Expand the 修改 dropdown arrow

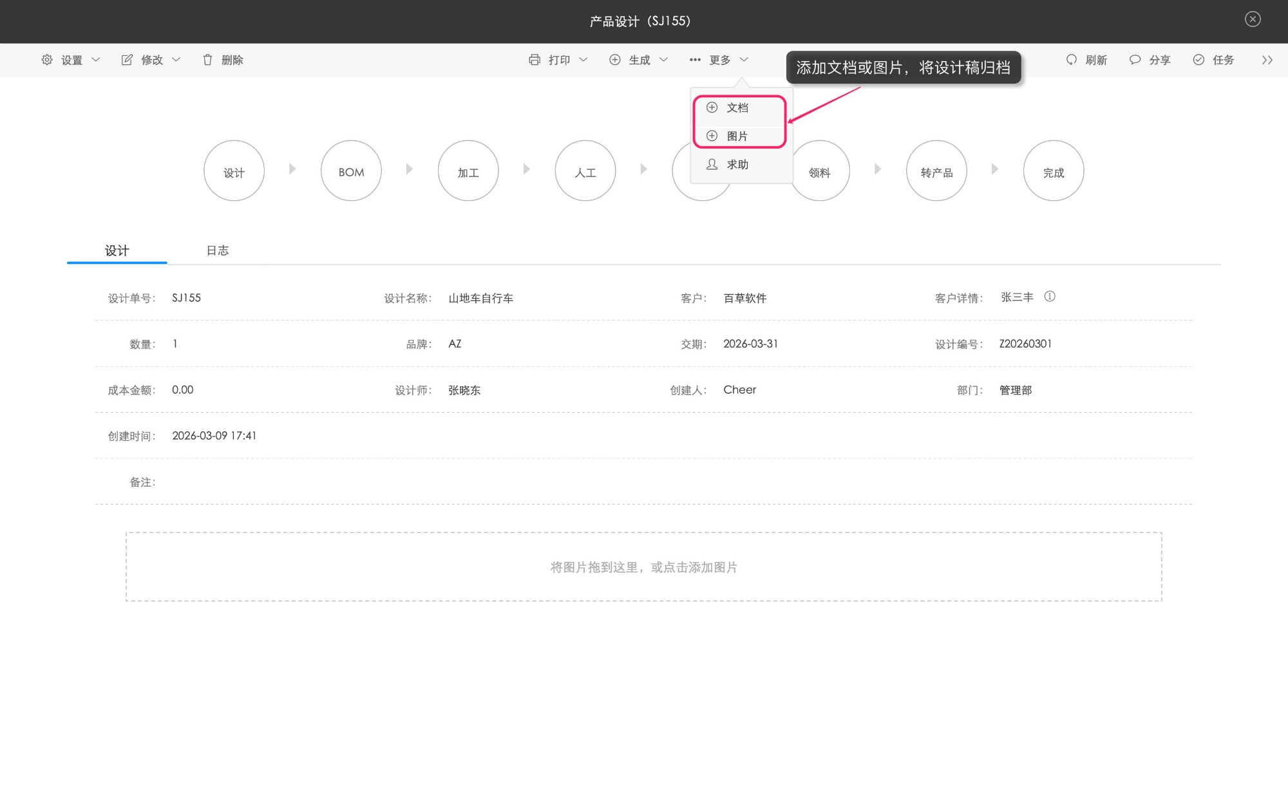point(176,60)
